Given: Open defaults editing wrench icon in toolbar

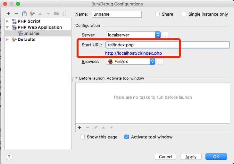Looking at the screenshot, I should click(x=32, y=14).
